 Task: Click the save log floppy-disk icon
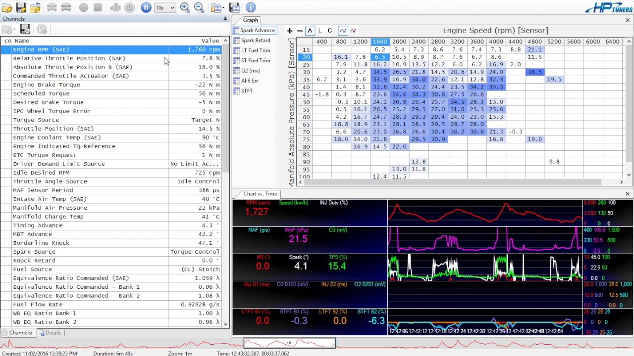pyautogui.click(x=21, y=7)
